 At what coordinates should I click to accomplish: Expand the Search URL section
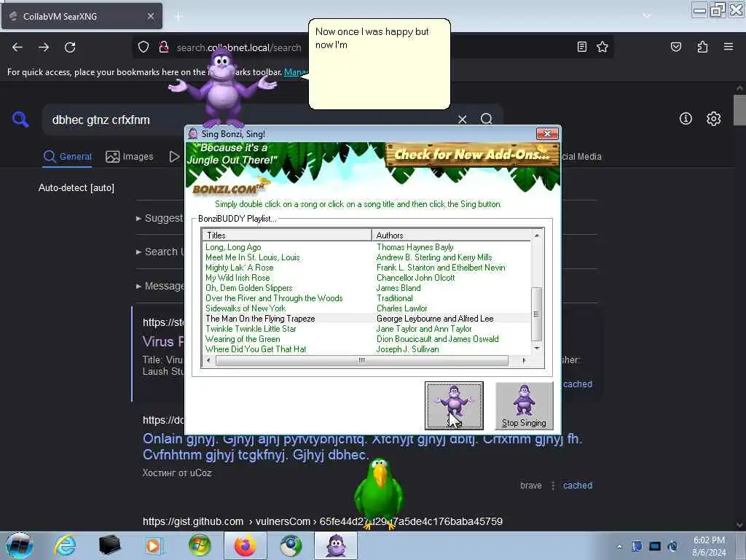tap(160, 252)
